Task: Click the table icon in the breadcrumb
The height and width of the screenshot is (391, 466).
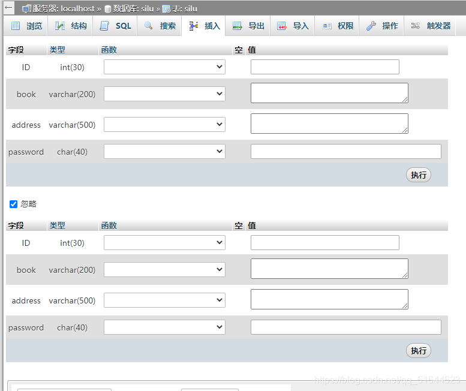Action: coord(167,9)
